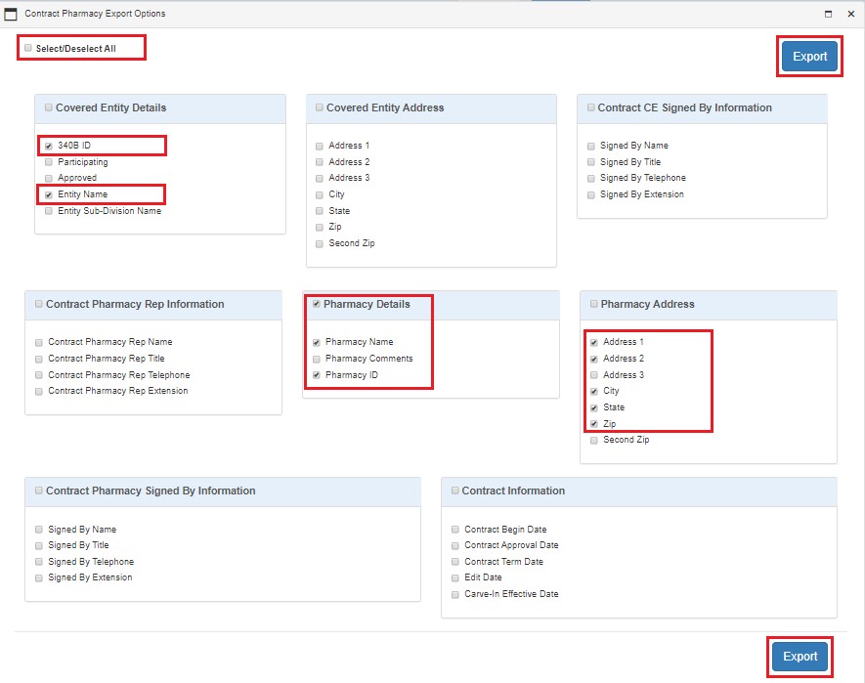865x683 pixels.
Task: Check Pharmacy Signed By Extension checkbox
Action: point(39,578)
